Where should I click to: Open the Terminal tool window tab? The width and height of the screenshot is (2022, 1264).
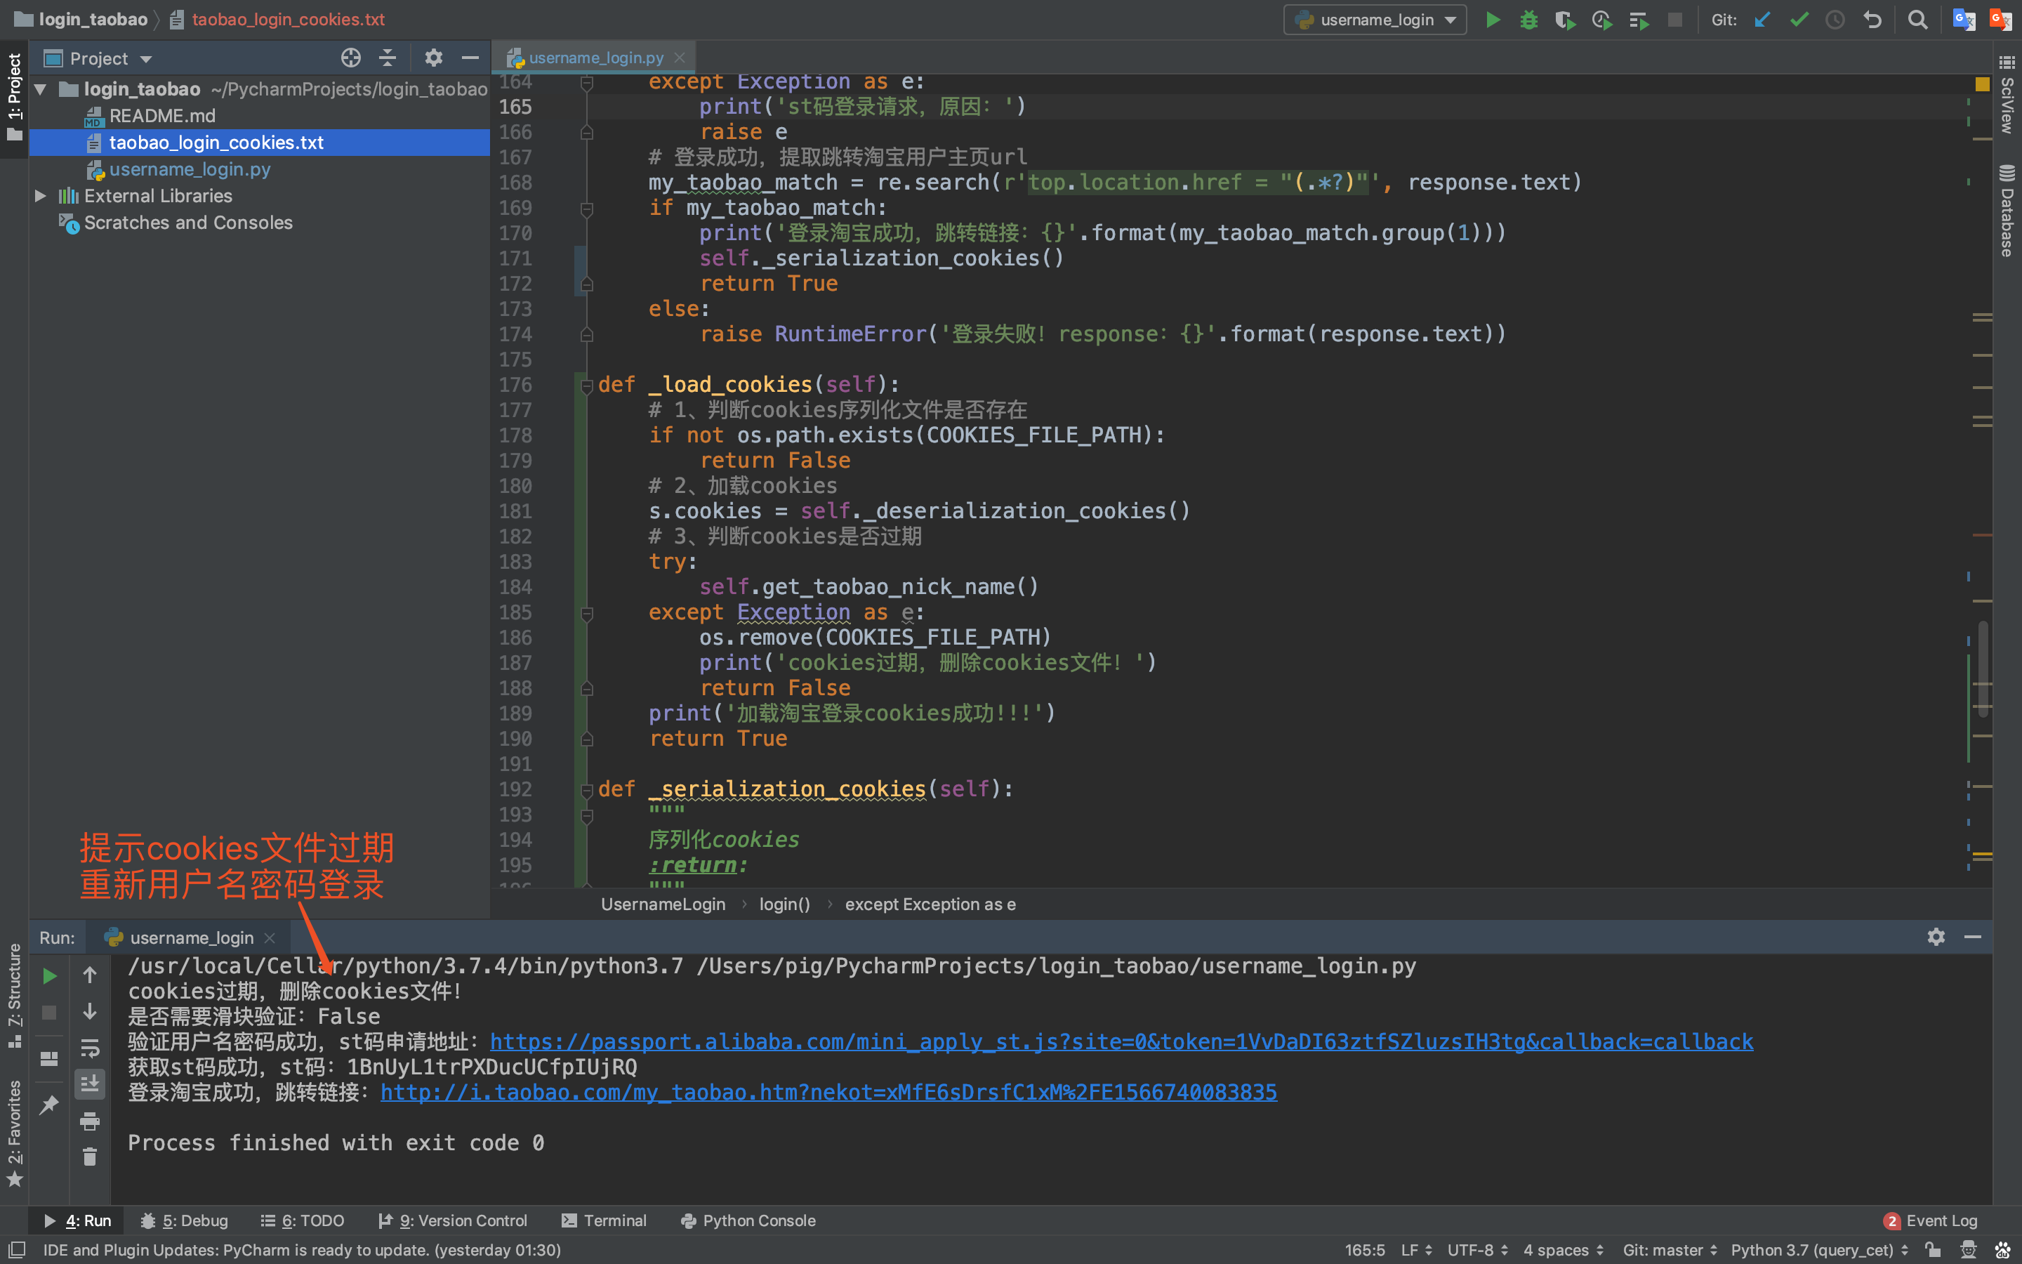(x=604, y=1220)
